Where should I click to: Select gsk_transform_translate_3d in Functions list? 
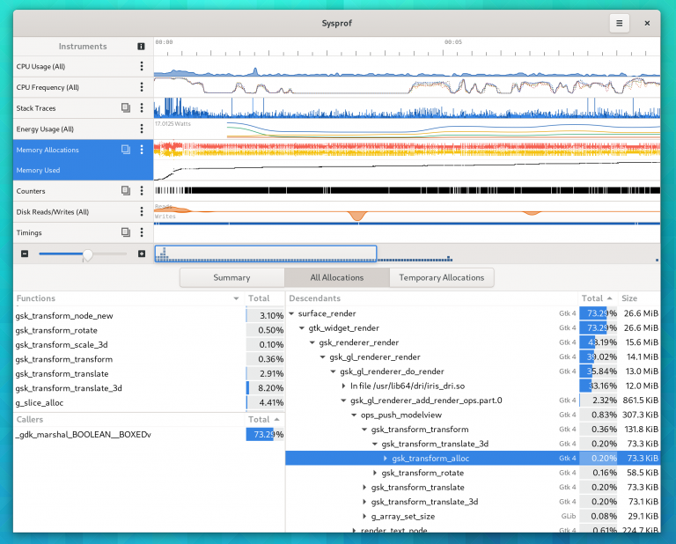tap(69, 388)
